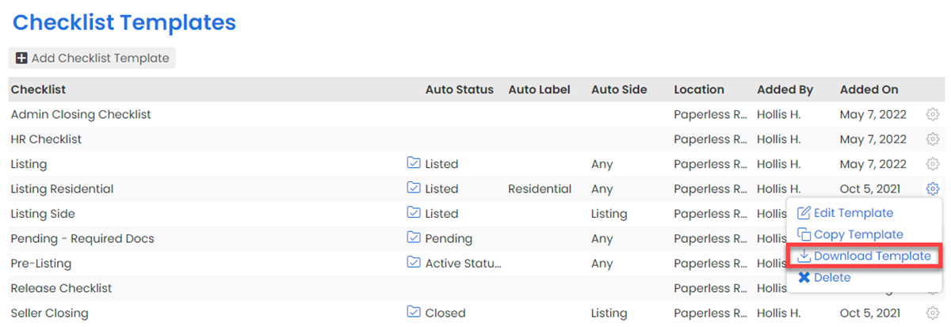
Task: Sort by the Checklist column header
Action: [38, 89]
